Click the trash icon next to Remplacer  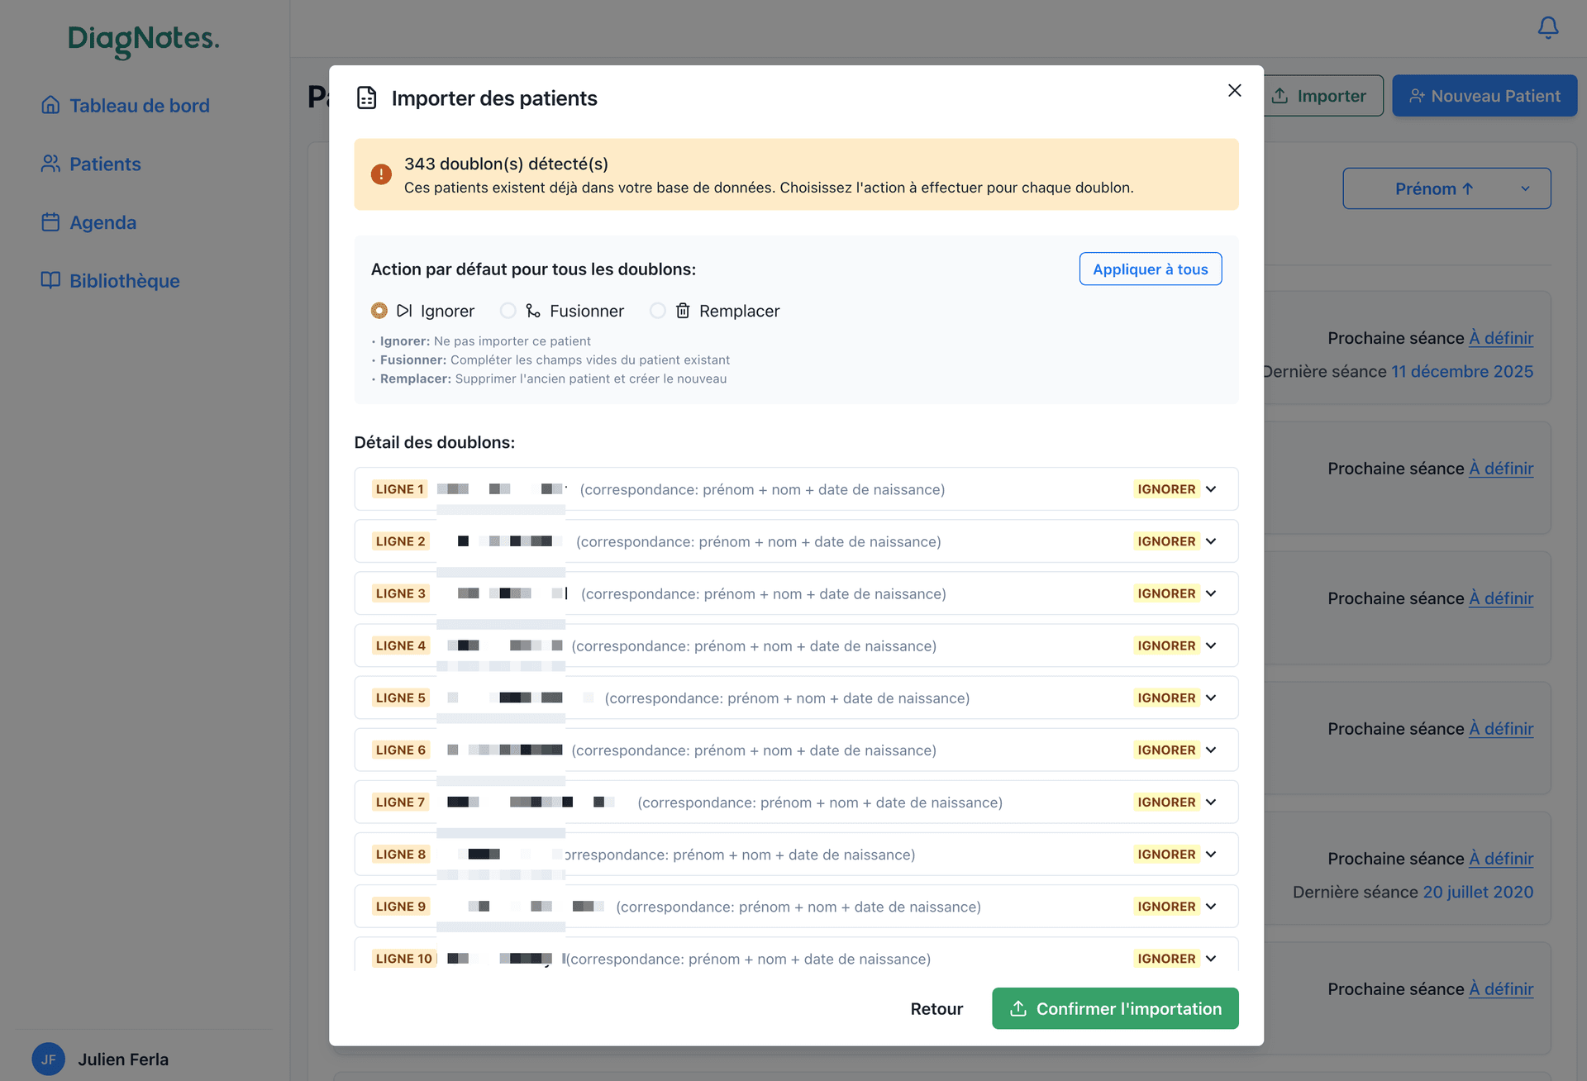tap(683, 310)
